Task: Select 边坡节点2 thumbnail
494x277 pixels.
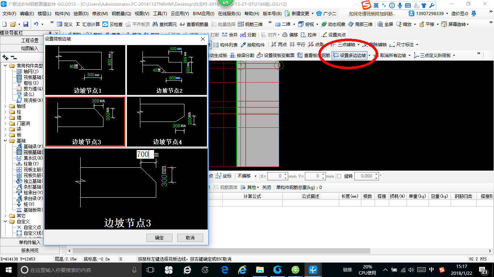Action: (167, 70)
